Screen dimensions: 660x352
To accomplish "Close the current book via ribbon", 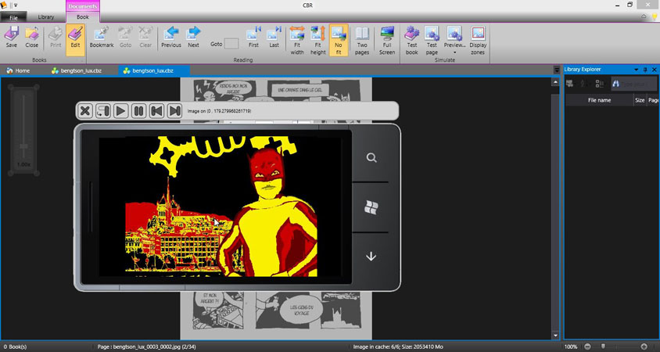I will [31, 37].
